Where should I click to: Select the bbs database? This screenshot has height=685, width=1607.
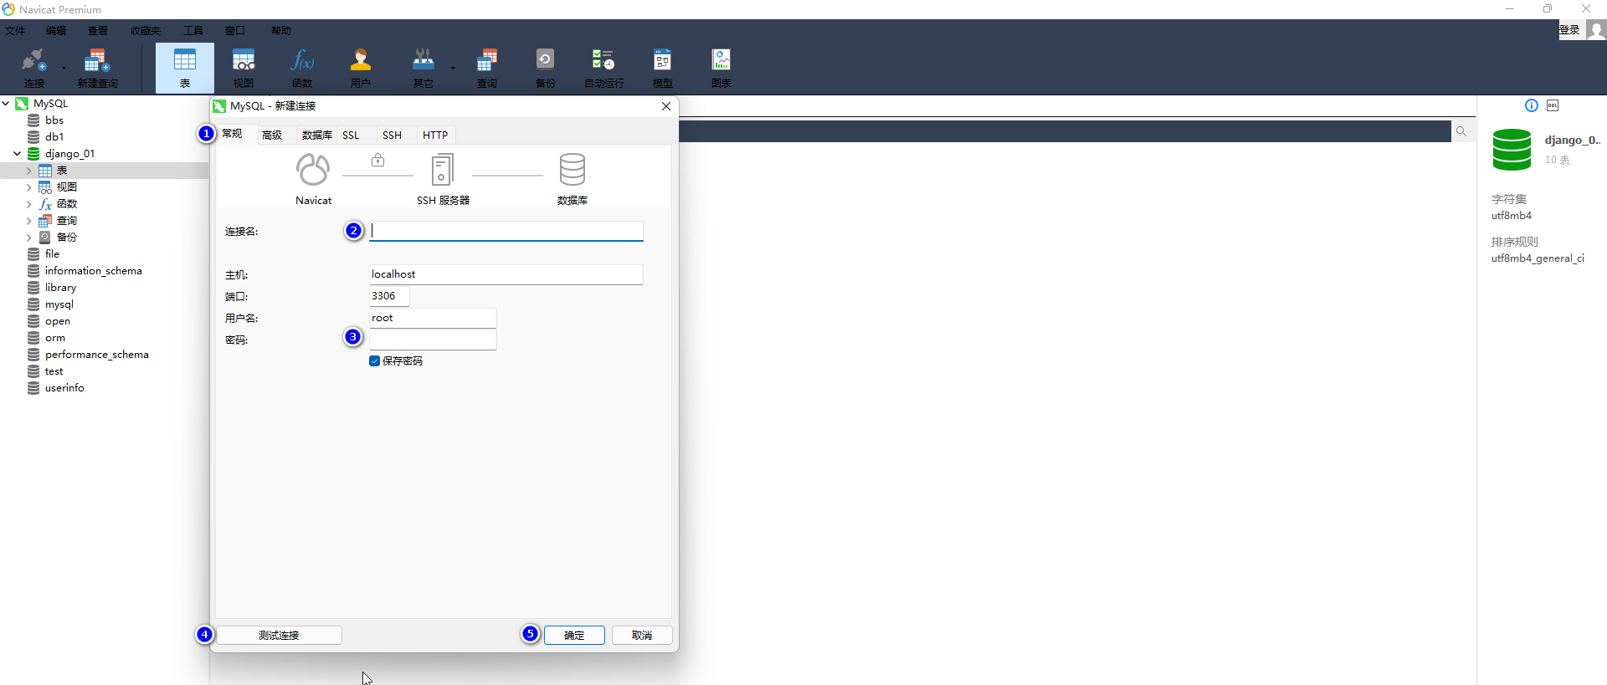tap(54, 120)
